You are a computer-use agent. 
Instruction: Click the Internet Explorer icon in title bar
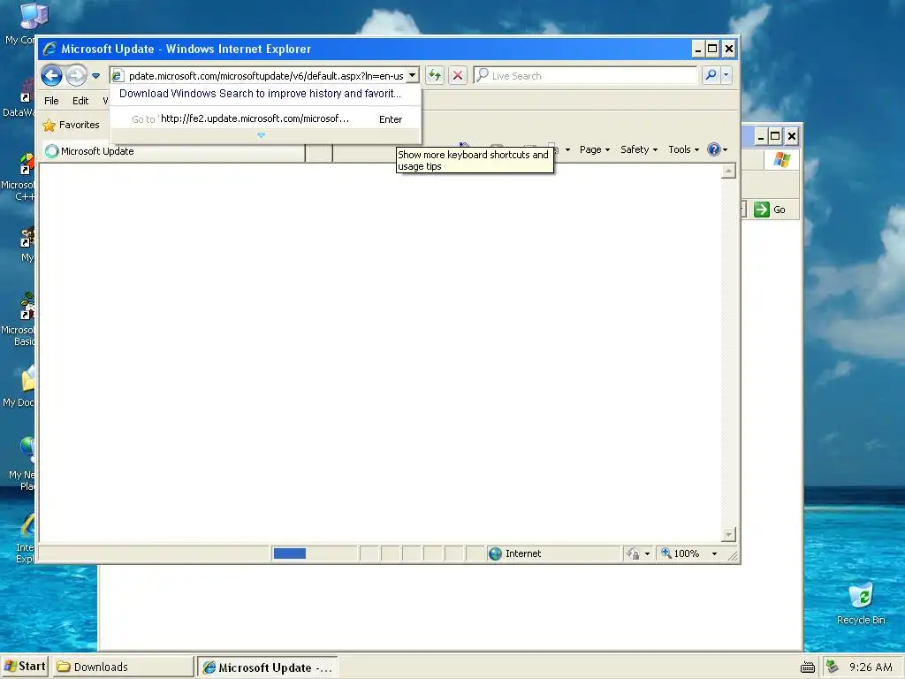tap(49, 50)
